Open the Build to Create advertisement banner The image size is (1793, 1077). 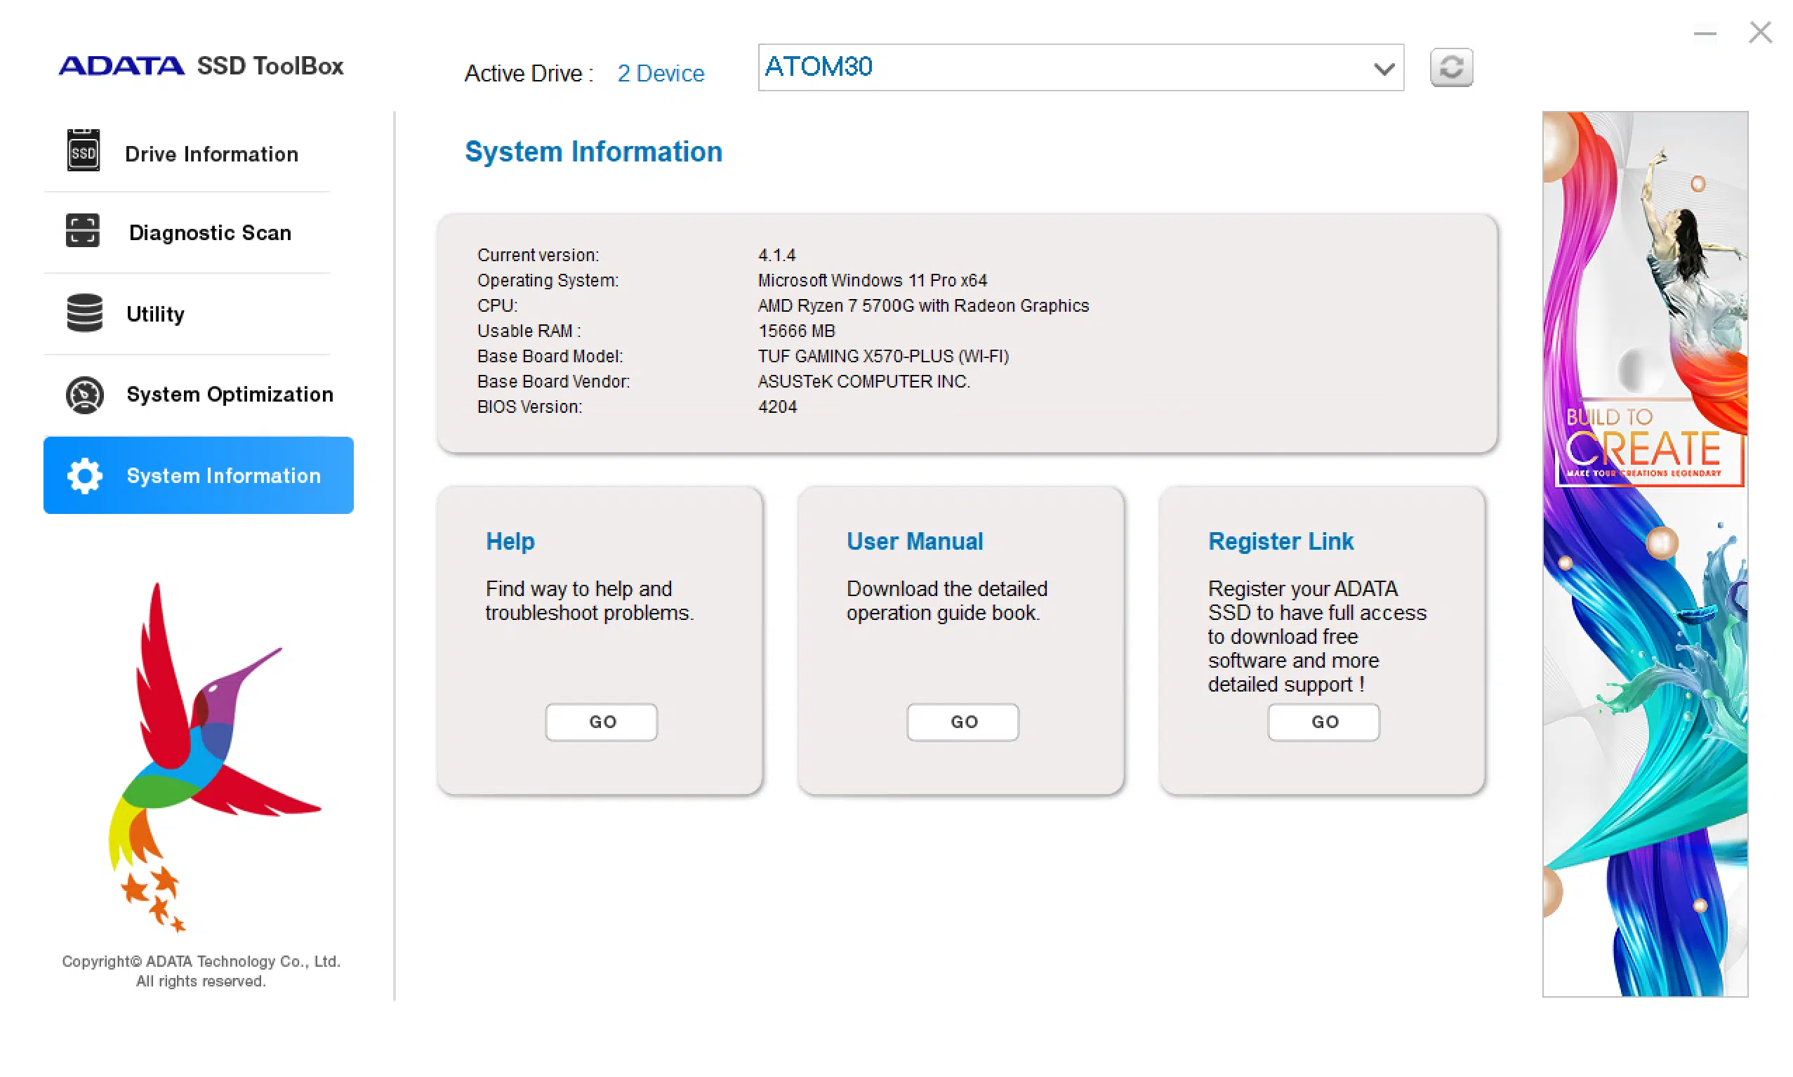[x=1644, y=554]
